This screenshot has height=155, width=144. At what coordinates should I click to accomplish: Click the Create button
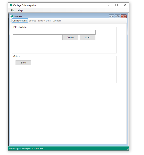(70, 37)
